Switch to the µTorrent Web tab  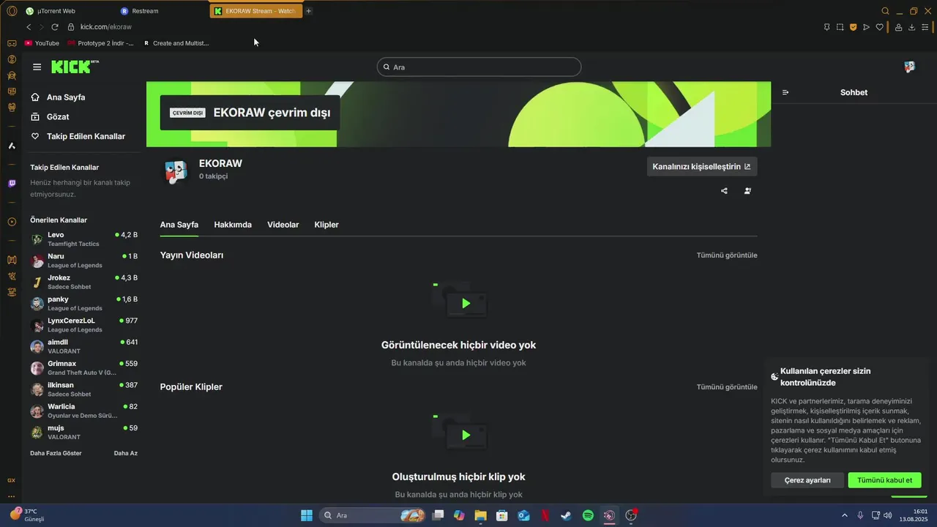tap(56, 11)
